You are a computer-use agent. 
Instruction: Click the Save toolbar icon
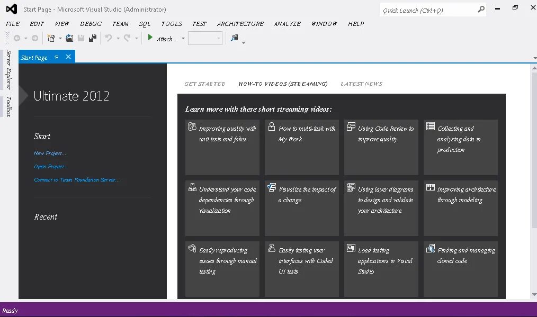(81, 38)
